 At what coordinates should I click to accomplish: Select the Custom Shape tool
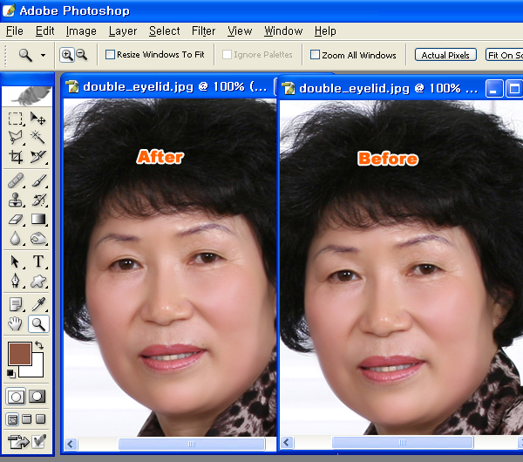click(37, 281)
